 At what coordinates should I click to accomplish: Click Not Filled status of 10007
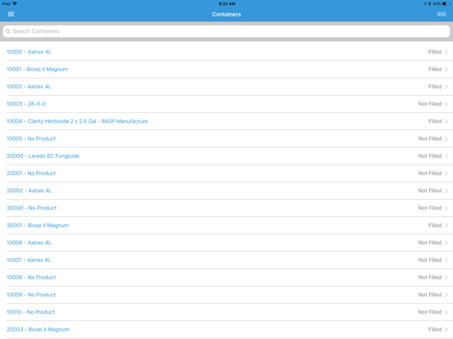coord(430,260)
